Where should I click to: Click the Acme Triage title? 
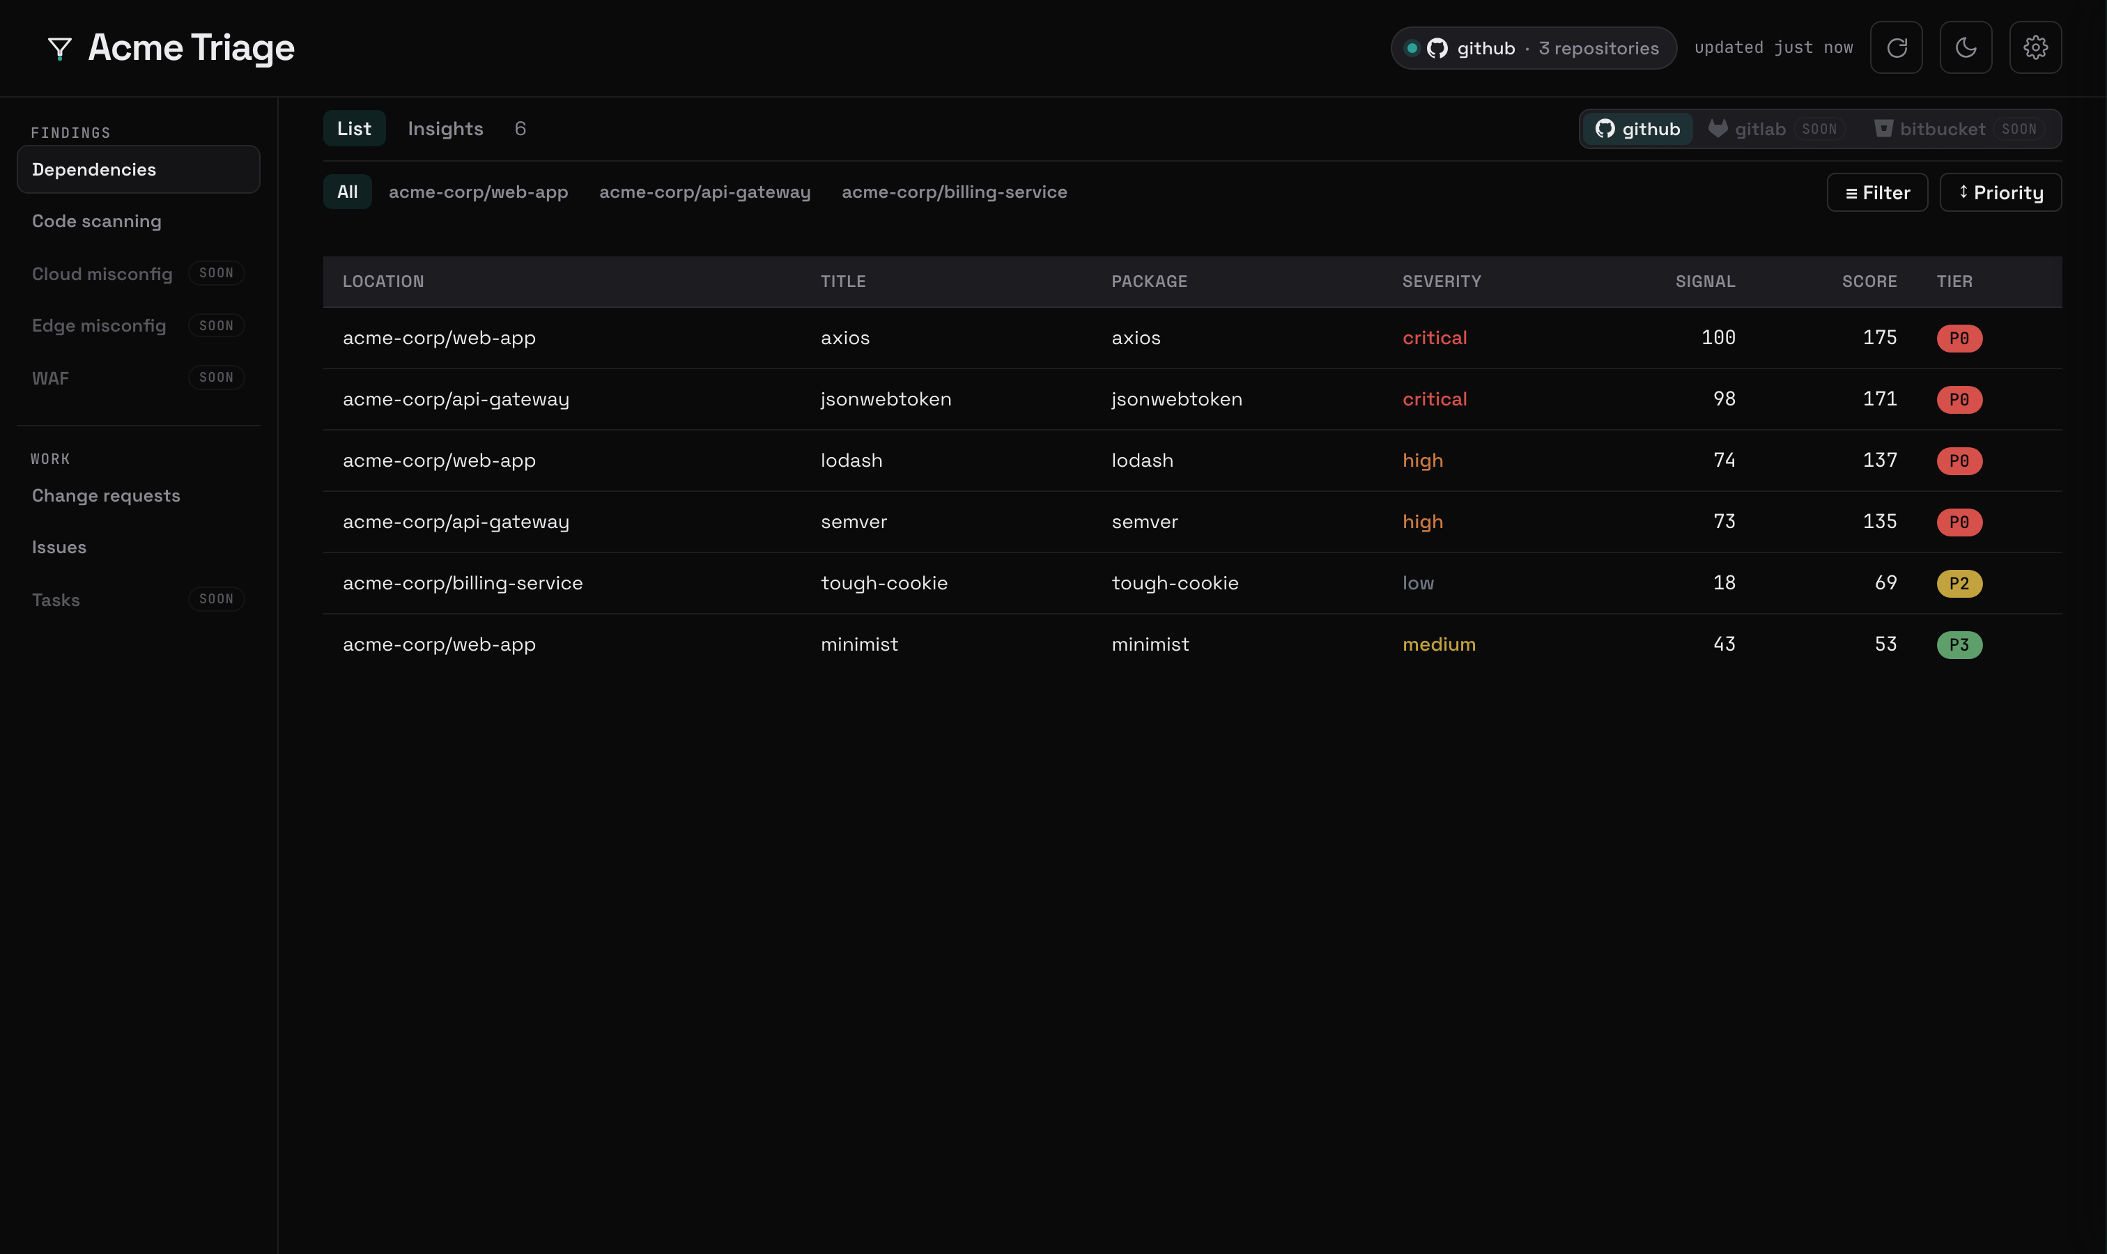pyautogui.click(x=191, y=48)
